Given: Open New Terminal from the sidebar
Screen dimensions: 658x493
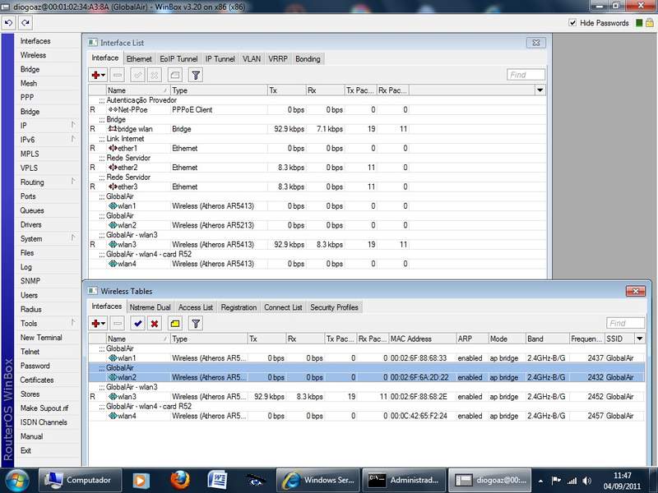Looking at the screenshot, I should point(41,338).
